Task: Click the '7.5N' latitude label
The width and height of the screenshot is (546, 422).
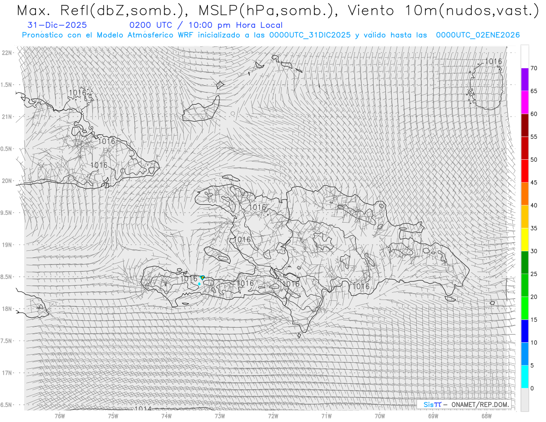Action: tap(7, 341)
